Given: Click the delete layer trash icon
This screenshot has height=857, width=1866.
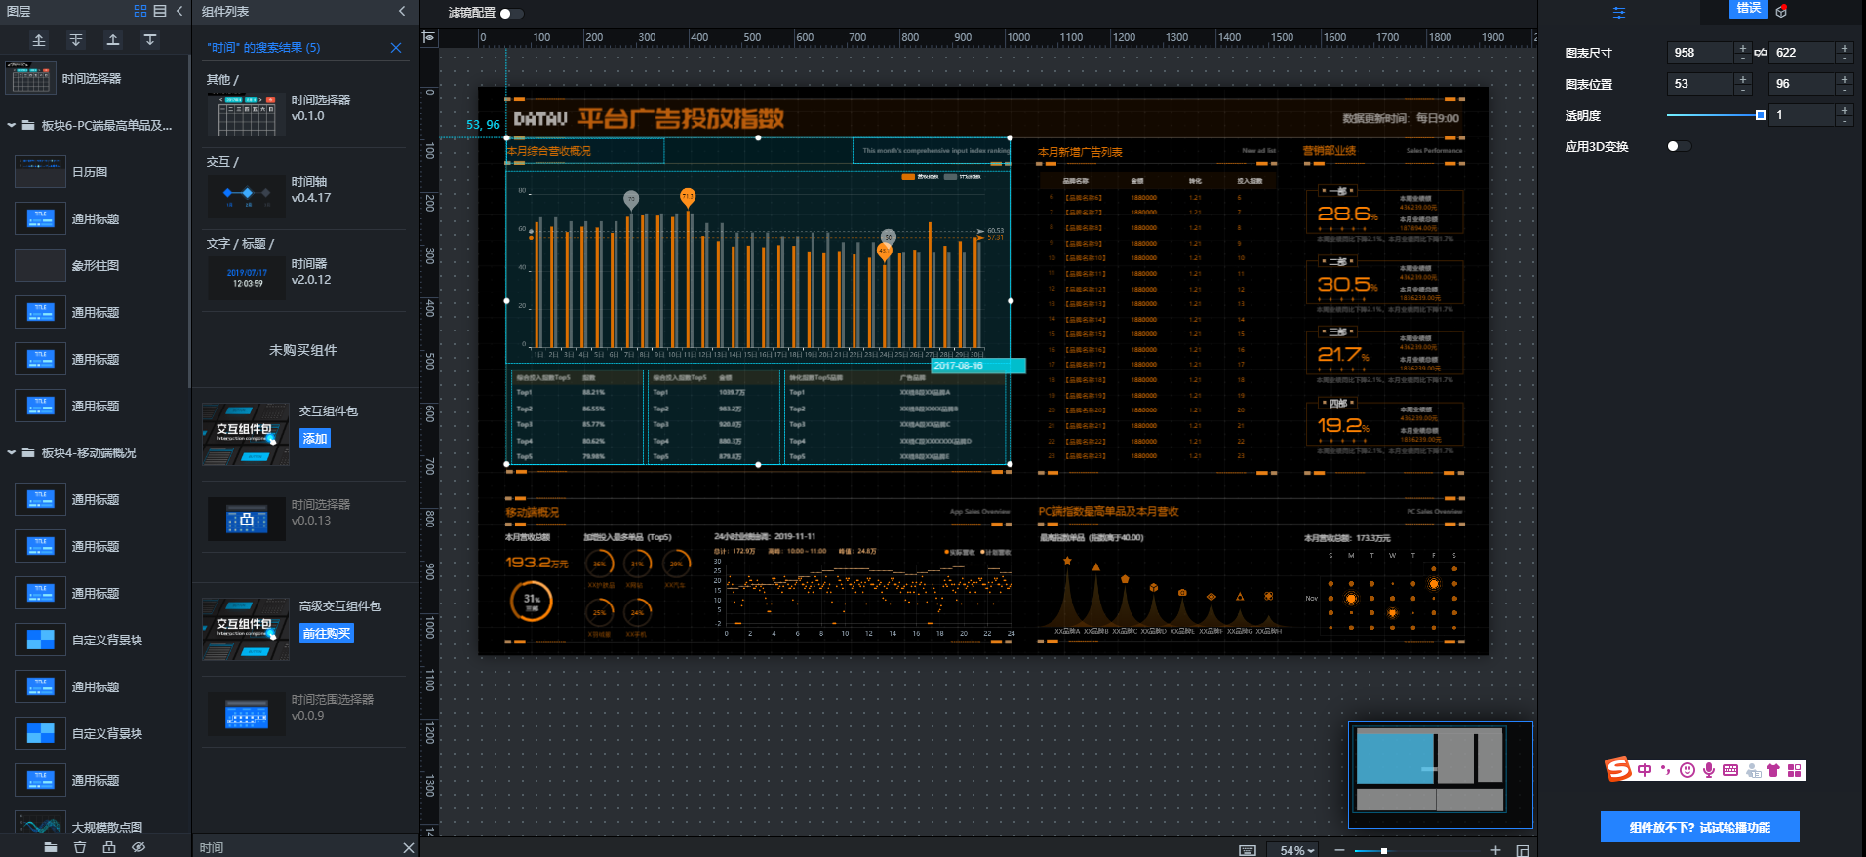Looking at the screenshot, I should (x=80, y=847).
